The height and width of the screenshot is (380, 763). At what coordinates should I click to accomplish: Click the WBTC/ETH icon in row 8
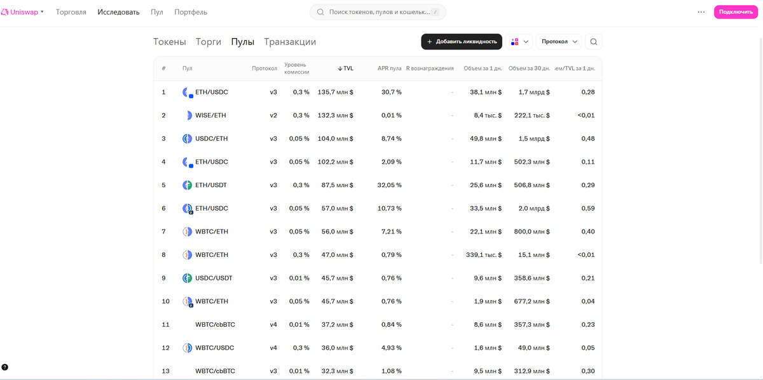point(188,255)
